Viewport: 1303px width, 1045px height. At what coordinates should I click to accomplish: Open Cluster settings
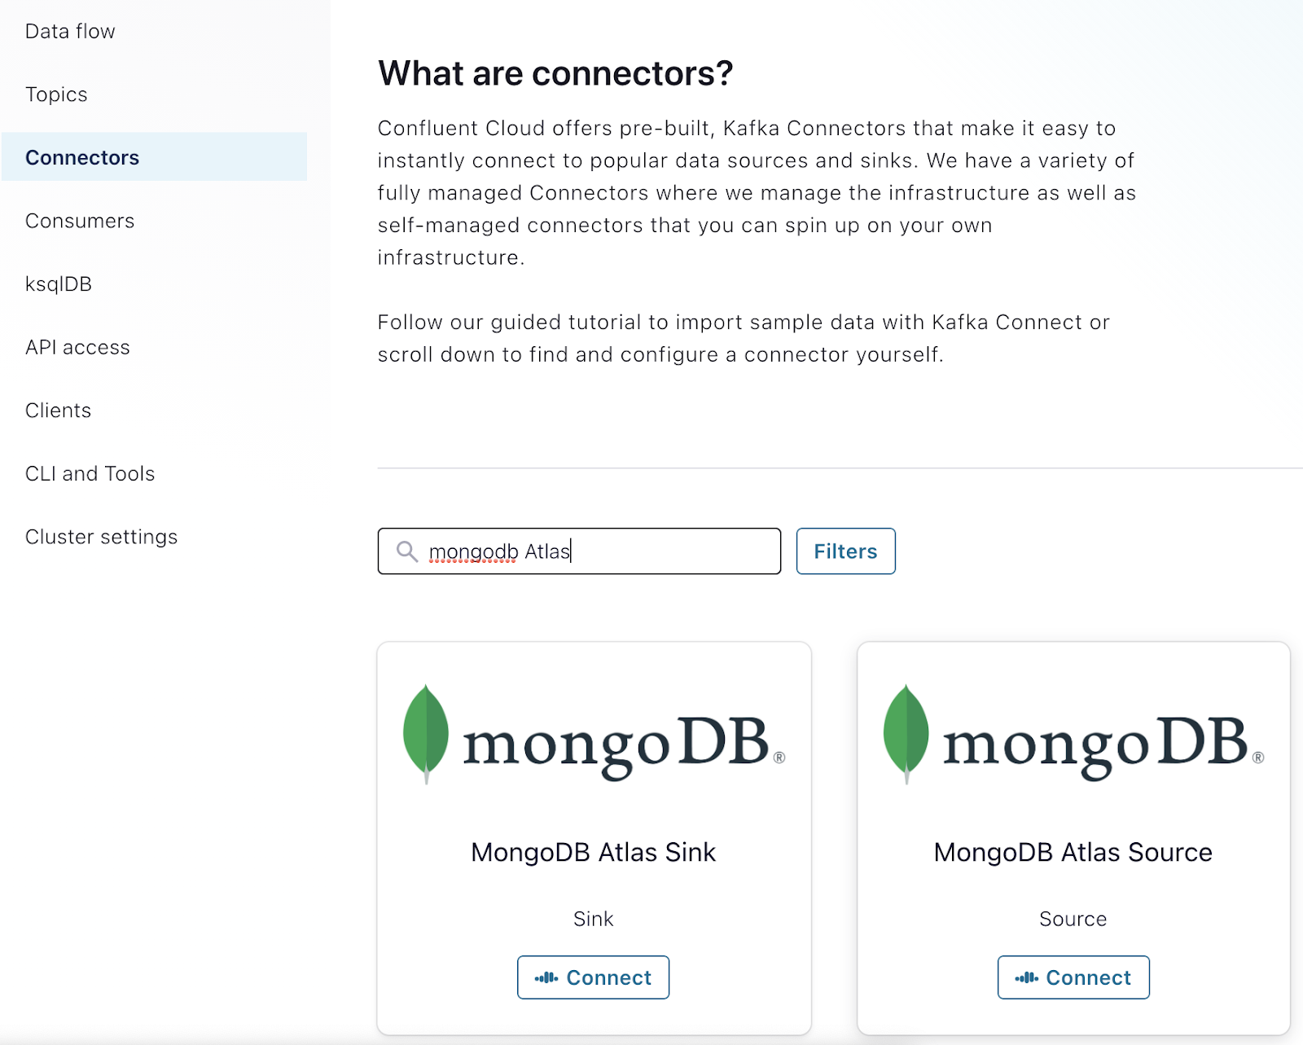101,537
